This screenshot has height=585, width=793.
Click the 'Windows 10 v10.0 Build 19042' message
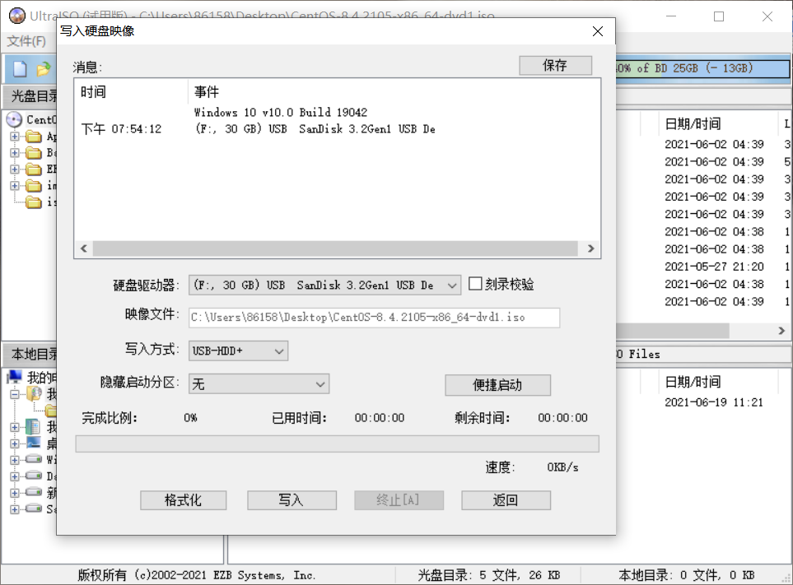pos(281,112)
